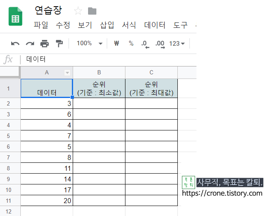
Task: Select empty cell B2 beside 3
Action: coord(99,103)
